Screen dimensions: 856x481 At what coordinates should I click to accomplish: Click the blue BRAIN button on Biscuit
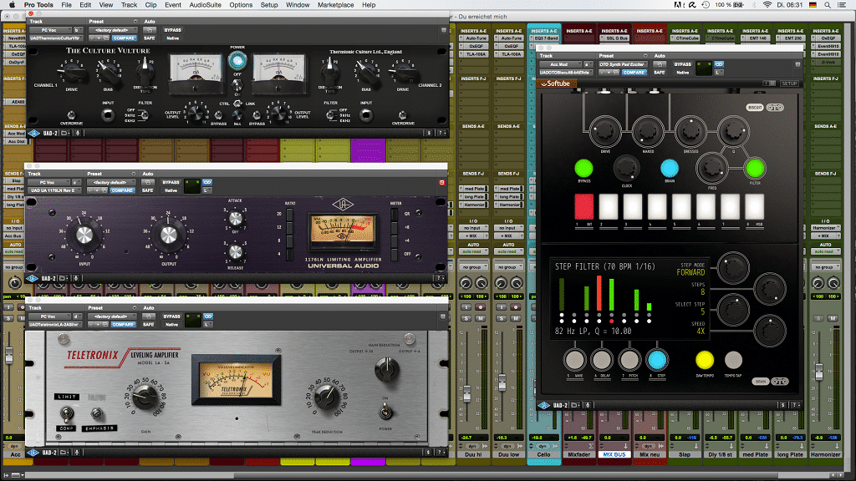pyautogui.click(x=670, y=169)
